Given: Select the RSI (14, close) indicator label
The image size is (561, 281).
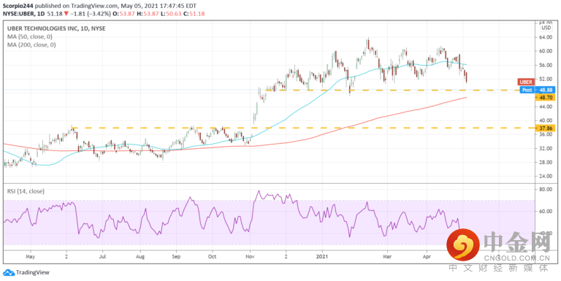Looking at the screenshot, I should click(x=26, y=191).
